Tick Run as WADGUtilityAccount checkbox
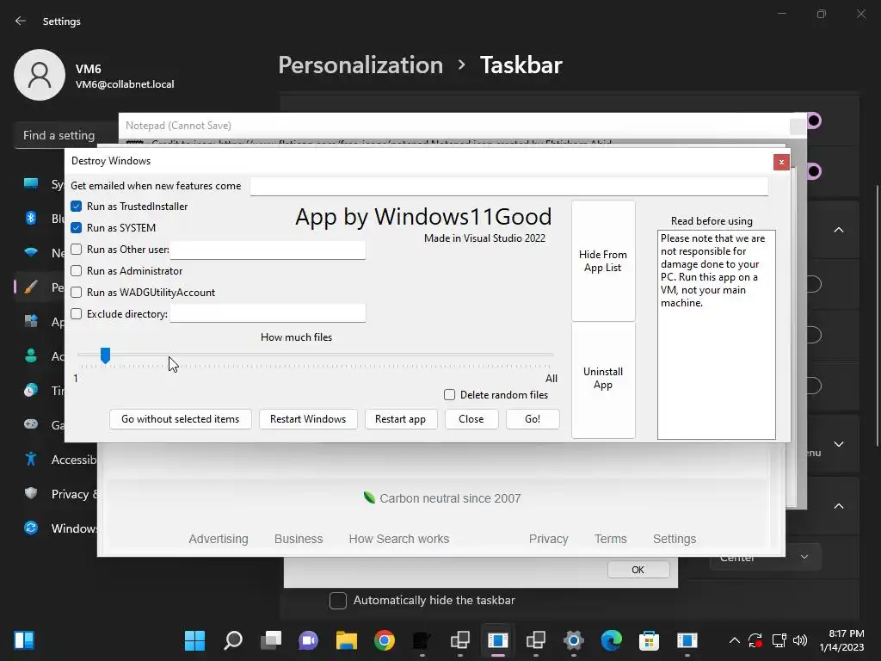 click(x=77, y=293)
